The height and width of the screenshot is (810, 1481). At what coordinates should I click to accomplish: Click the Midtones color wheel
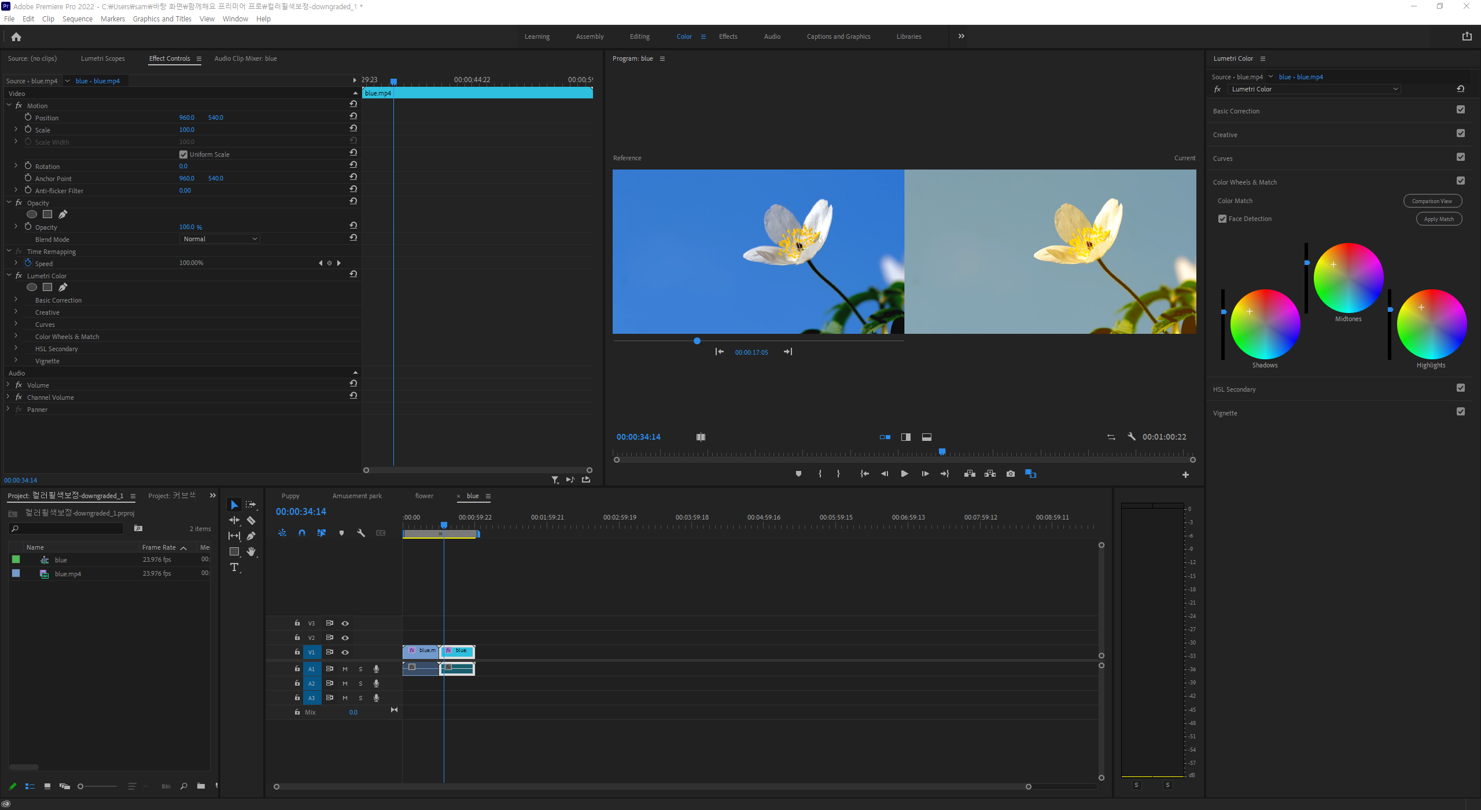[1348, 278]
